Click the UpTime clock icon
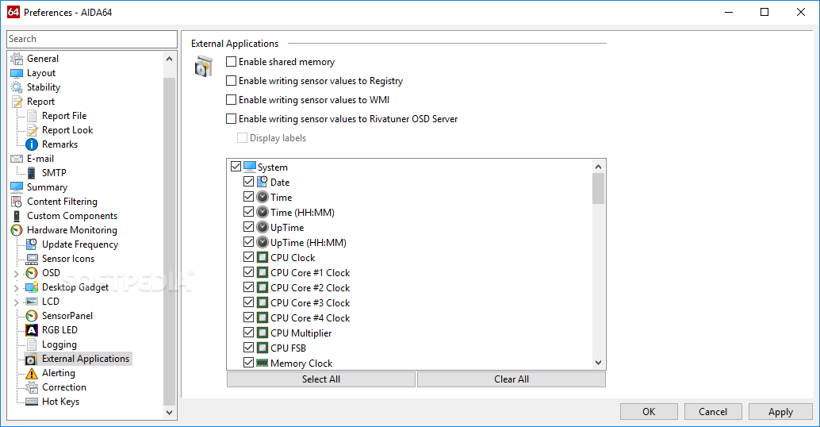This screenshot has width=820, height=427. [262, 228]
